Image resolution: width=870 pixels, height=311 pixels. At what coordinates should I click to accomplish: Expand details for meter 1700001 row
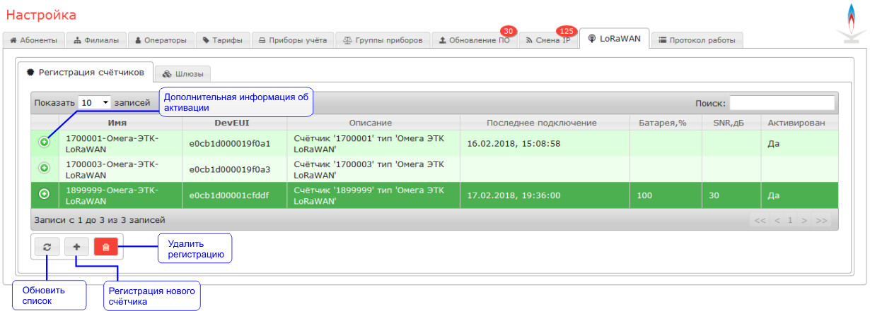tap(44, 142)
